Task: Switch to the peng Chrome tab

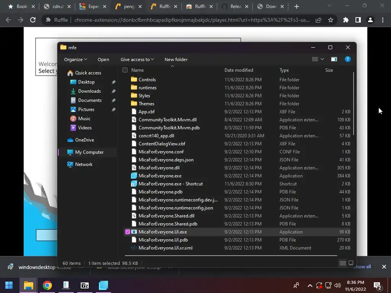Action: click(128, 6)
